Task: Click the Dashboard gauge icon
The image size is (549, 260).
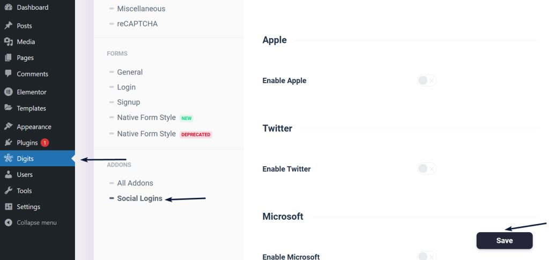Action: pos(9,8)
